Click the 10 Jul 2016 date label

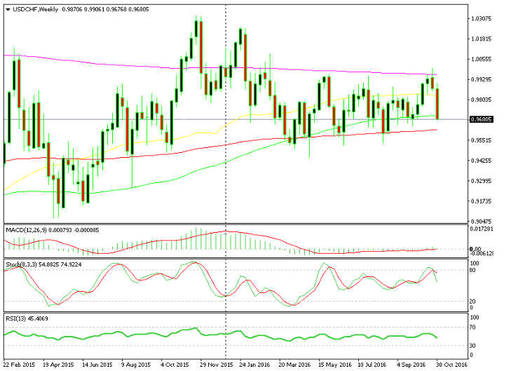pos(372,365)
